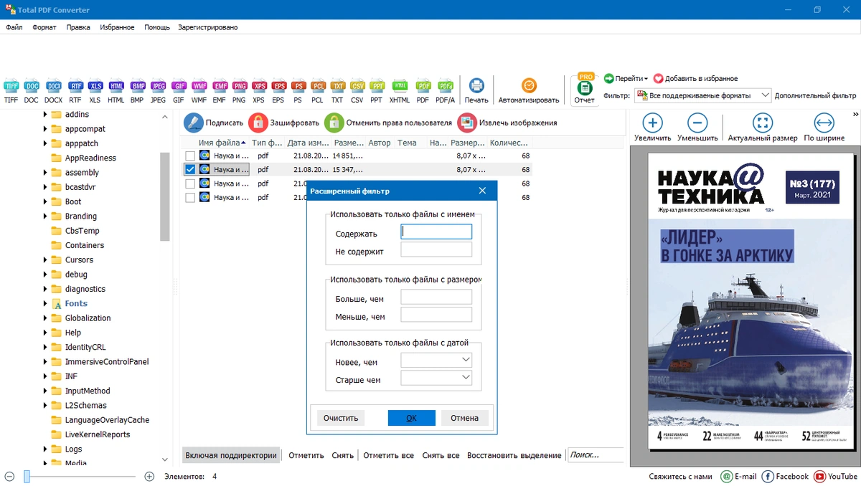Convert to XHTML format icon

point(400,86)
